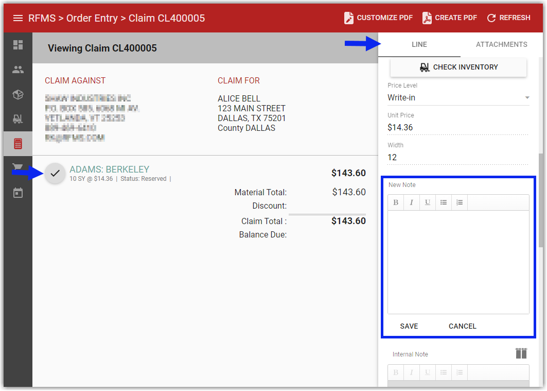
Task: Toggle underline in Internal Note toolbar
Action: (x=427, y=372)
